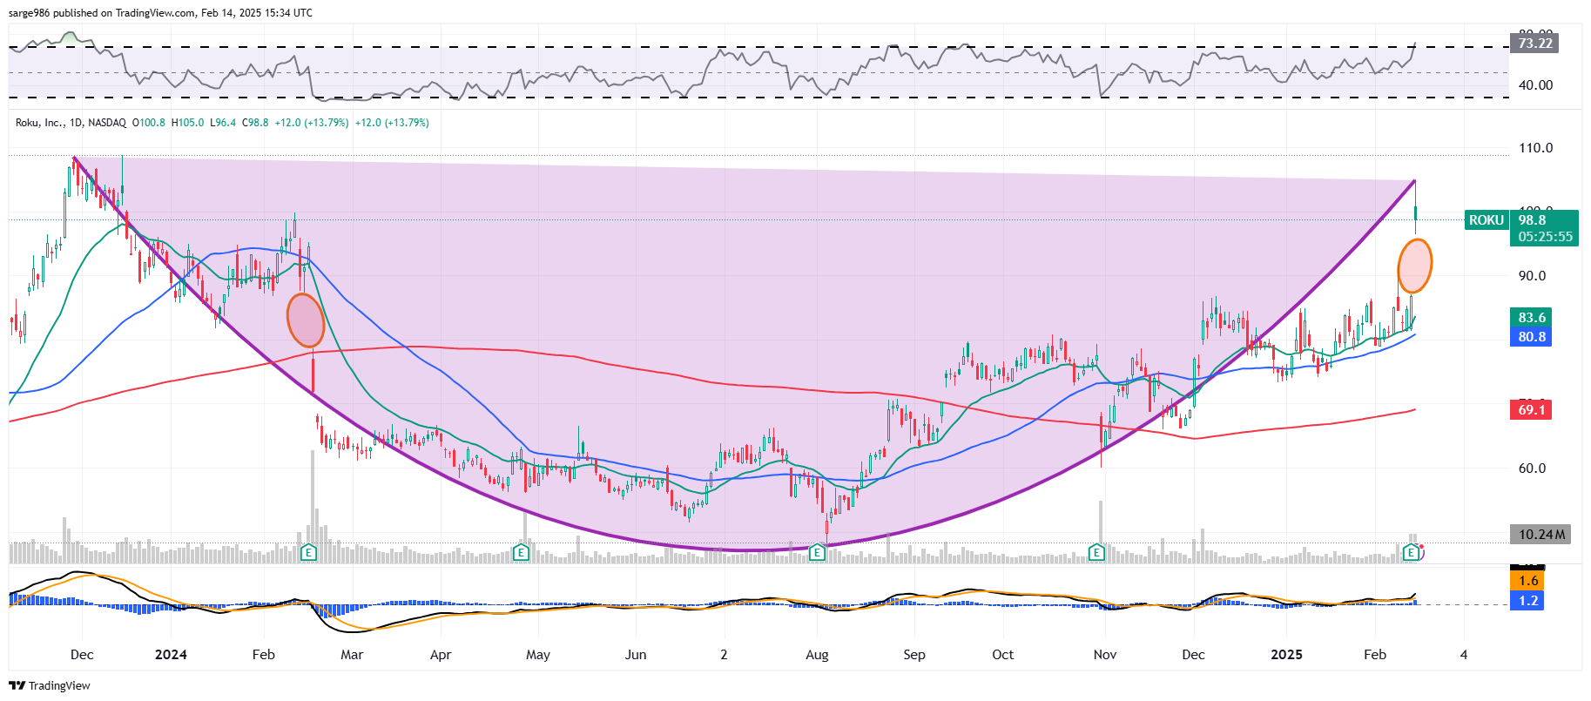Click the Roku, Inc. symbol title in legend
1591x701 pixels.
pyautogui.click(x=39, y=123)
